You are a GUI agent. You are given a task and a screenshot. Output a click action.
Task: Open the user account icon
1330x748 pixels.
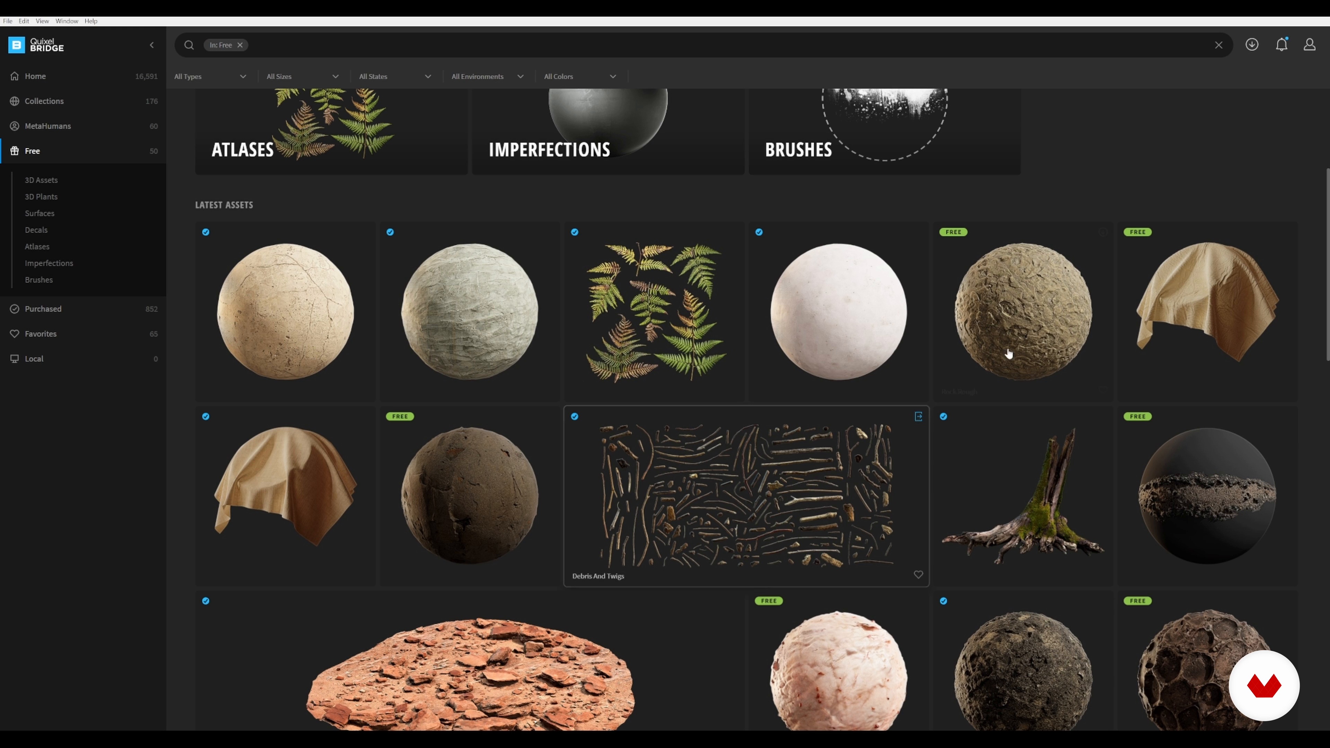click(1309, 44)
